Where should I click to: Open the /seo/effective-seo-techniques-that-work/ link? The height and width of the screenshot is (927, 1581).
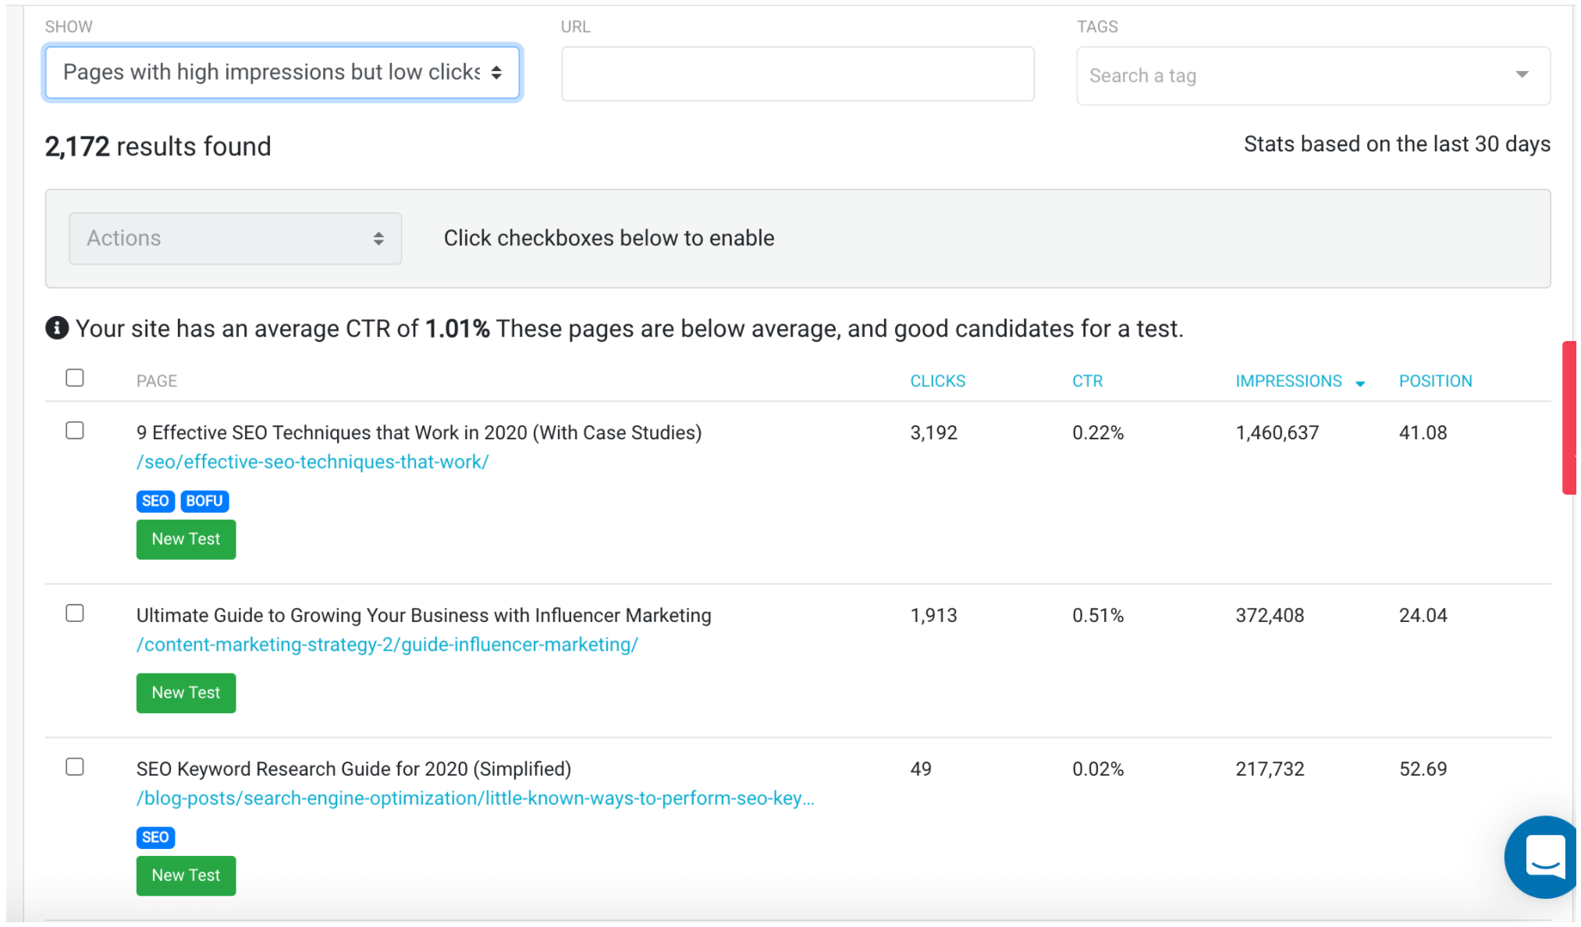pos(312,461)
